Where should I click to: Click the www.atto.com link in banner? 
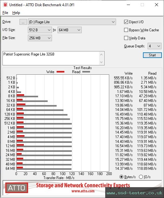(83, 191)
